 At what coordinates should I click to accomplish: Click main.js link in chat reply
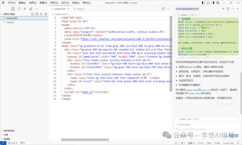pos(206,90)
